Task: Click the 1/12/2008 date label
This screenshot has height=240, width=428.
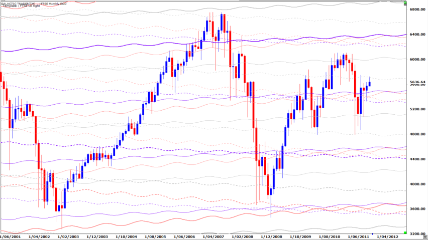Action: (x=271, y=236)
